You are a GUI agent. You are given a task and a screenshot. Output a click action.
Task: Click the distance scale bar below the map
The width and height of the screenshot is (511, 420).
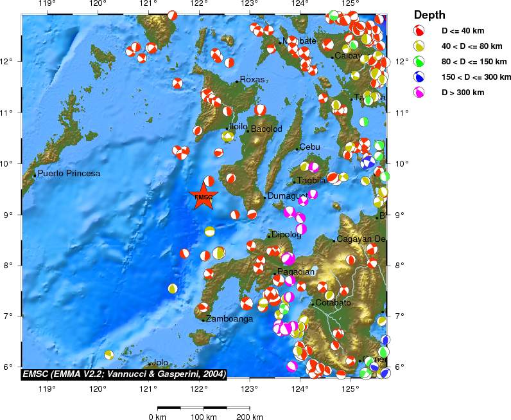click(204, 407)
